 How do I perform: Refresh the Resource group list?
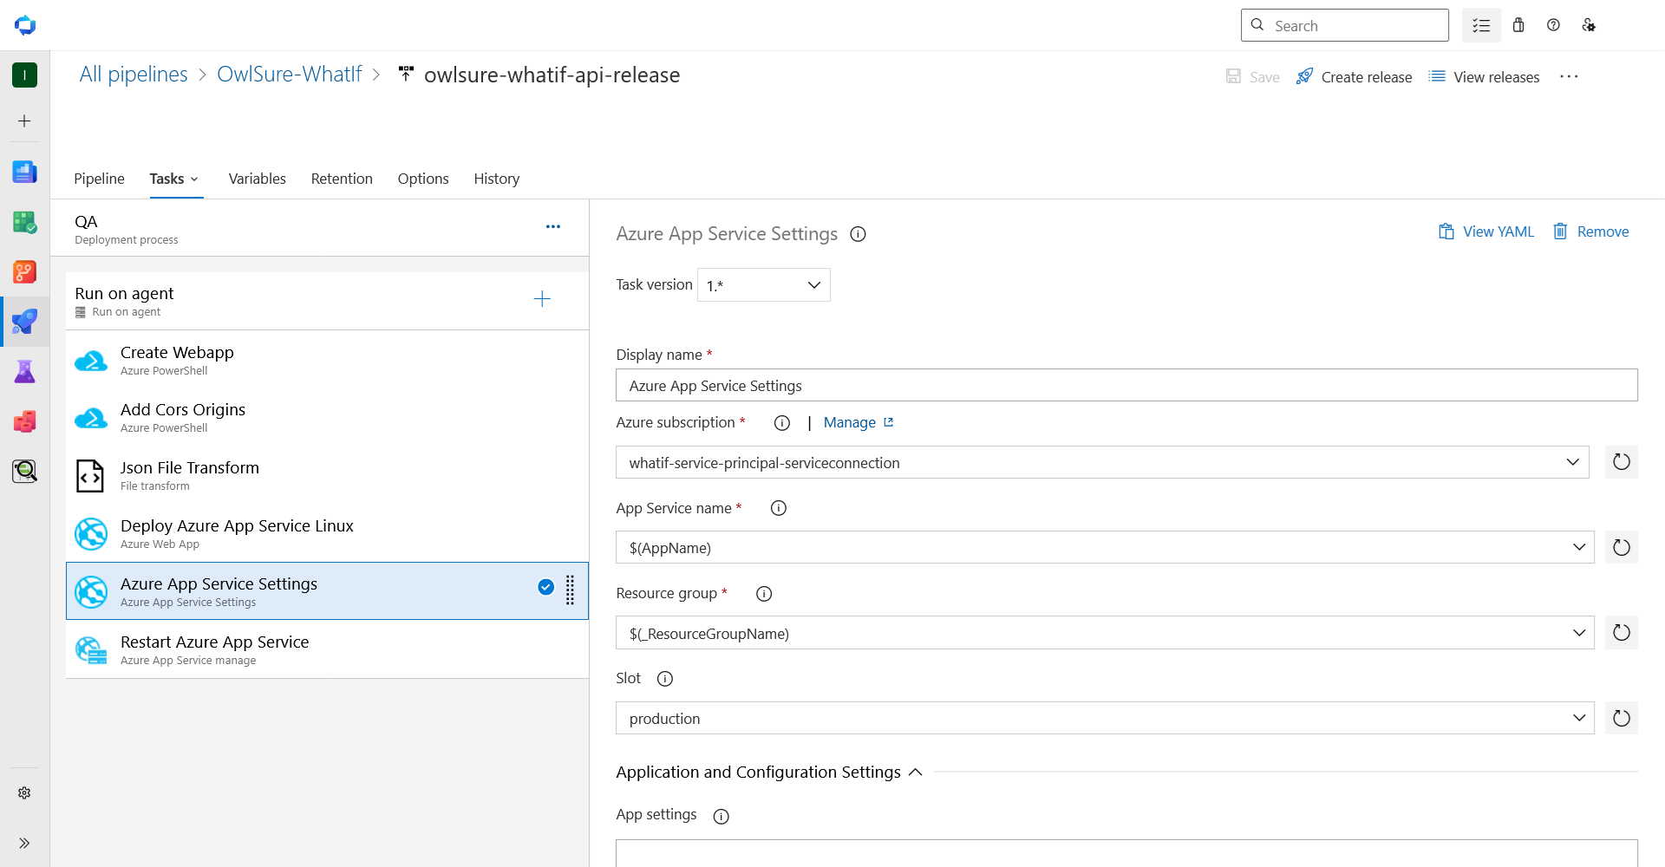tap(1622, 633)
